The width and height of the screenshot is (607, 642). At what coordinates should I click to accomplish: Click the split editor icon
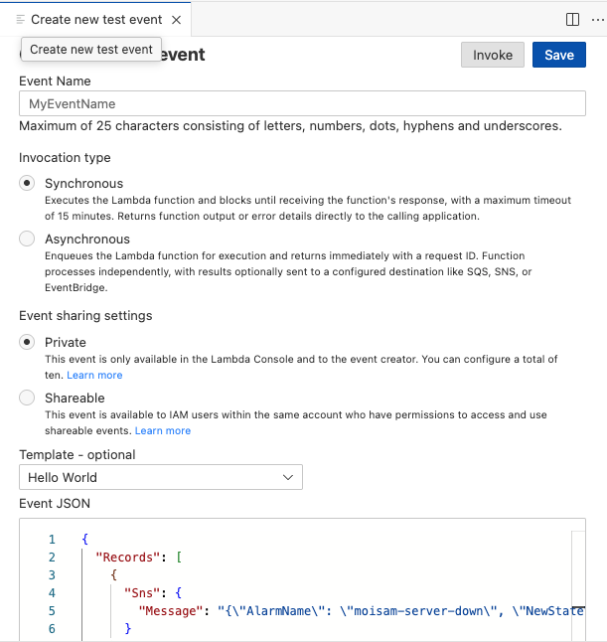click(572, 19)
